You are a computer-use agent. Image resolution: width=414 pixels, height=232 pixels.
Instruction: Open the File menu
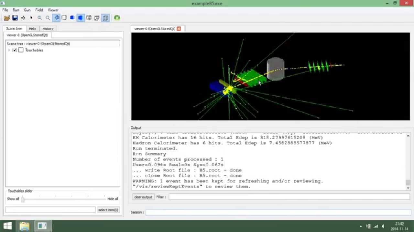(5, 10)
